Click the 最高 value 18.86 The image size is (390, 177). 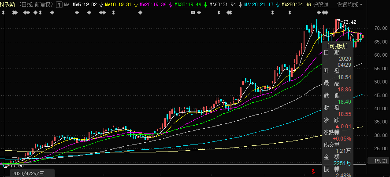pyautogui.click(x=345, y=90)
